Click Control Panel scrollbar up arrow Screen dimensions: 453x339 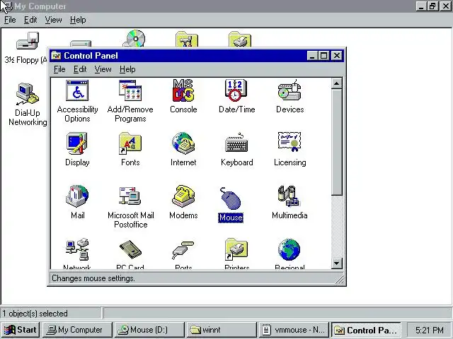pos(337,83)
